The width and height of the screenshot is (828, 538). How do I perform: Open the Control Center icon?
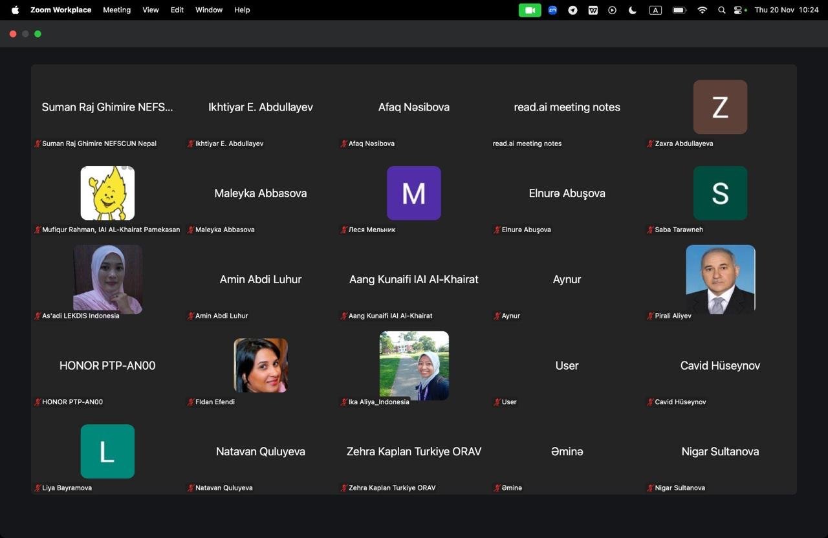point(739,10)
